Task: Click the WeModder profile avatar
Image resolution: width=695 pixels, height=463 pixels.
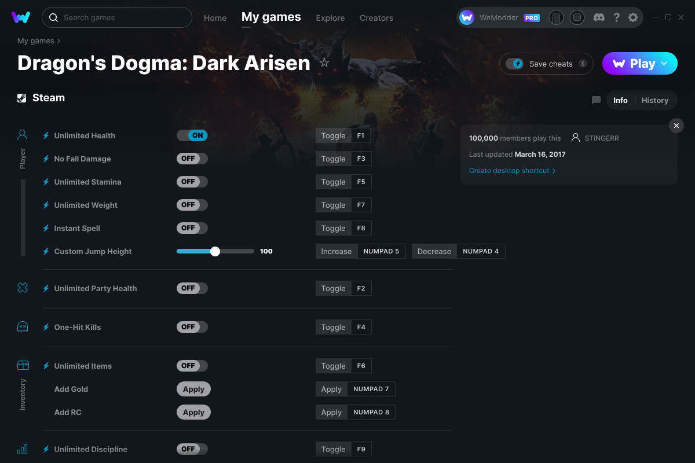Action: [x=467, y=17]
